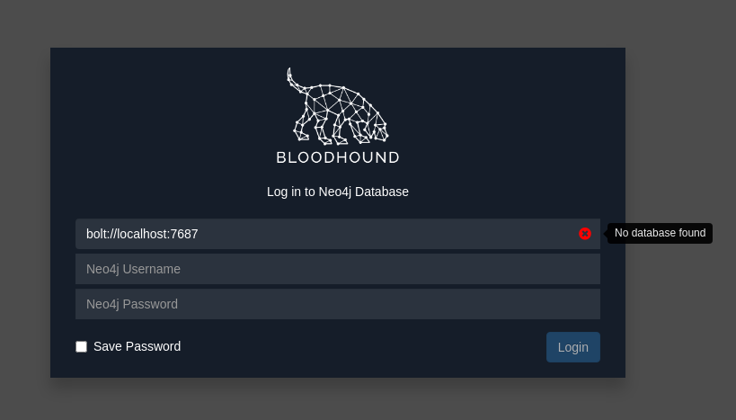Focus the Neo4j Password field
This screenshot has height=420, width=736.
point(338,304)
